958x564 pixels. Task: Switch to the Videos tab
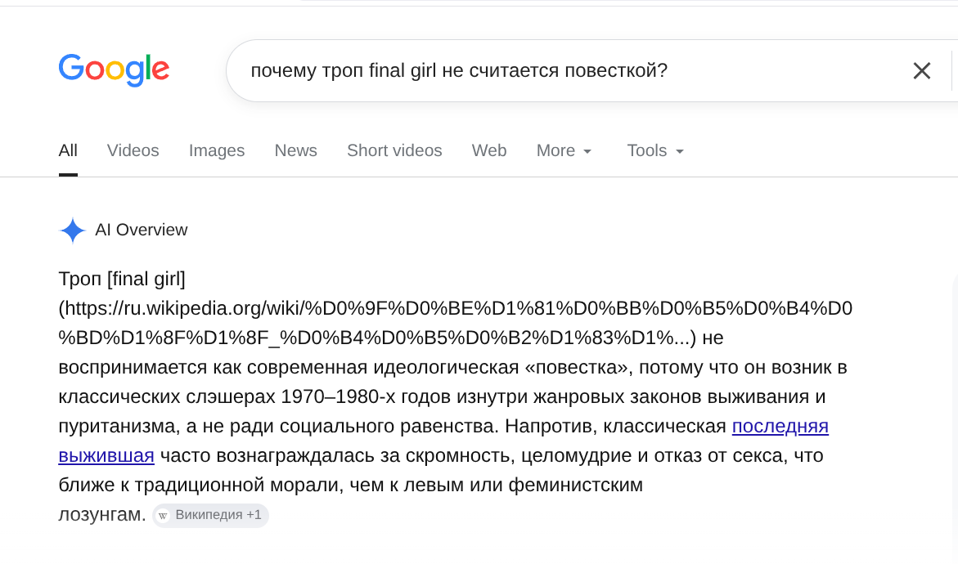pos(133,150)
